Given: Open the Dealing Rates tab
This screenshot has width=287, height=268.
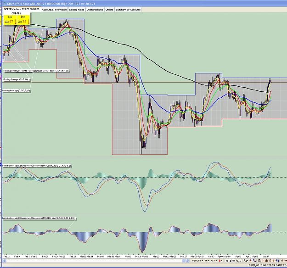Looking at the screenshot, I should click(x=77, y=10).
